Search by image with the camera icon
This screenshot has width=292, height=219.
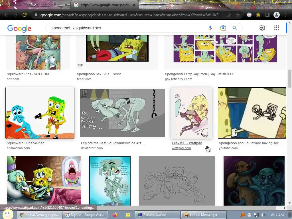[223, 28]
